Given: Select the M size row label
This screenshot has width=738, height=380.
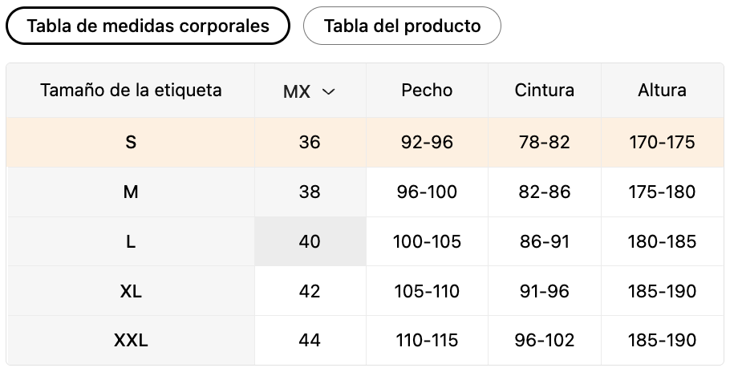Looking at the screenshot, I should tap(131, 192).
